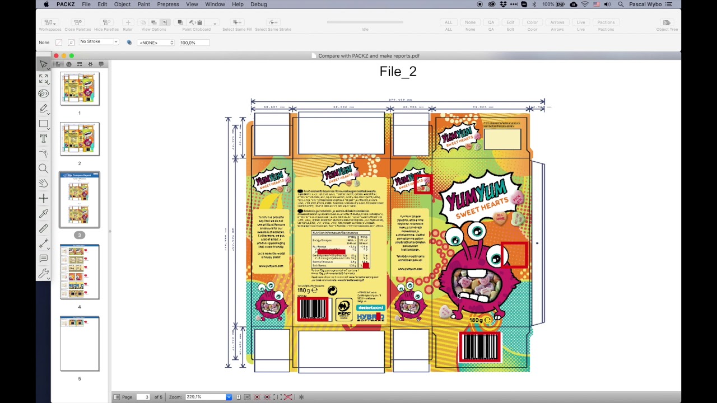The width and height of the screenshot is (717, 403).
Task: Open the Paint menu
Action: point(143,4)
